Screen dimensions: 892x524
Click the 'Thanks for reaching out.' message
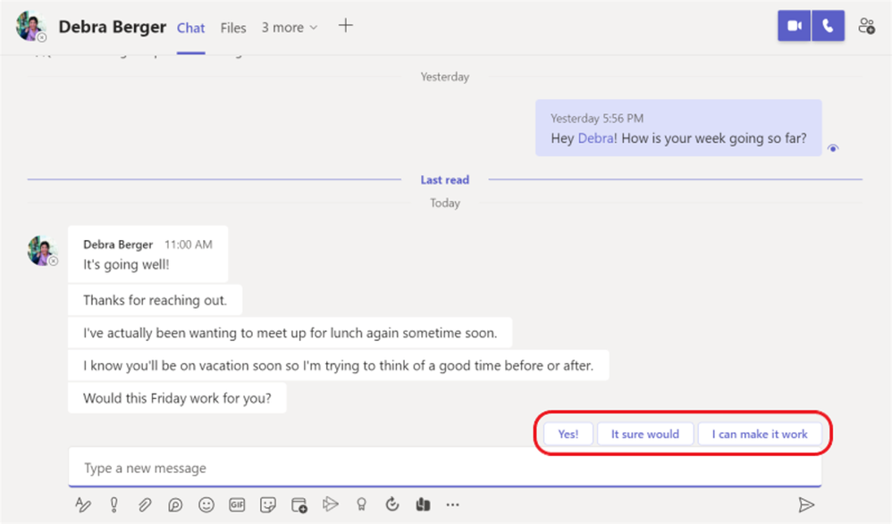(x=155, y=300)
